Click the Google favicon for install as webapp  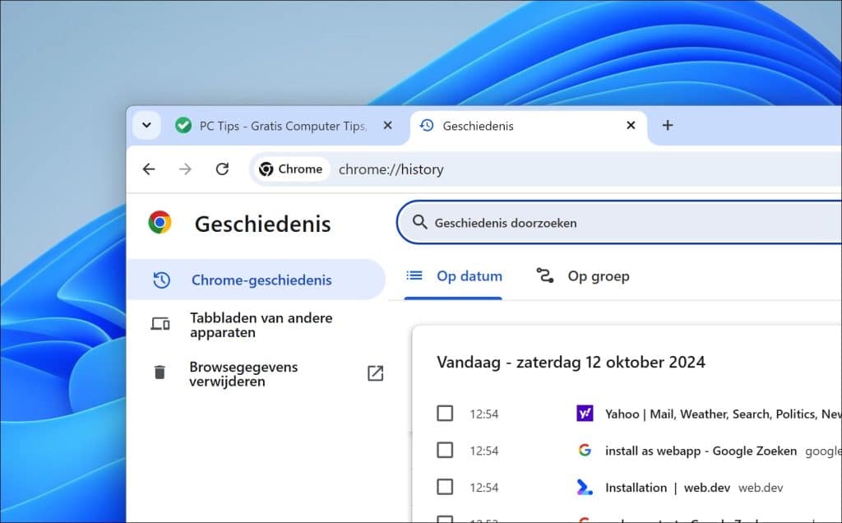[585, 450]
